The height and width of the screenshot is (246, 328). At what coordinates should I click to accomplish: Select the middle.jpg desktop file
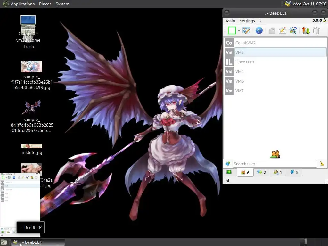[x=32, y=149]
